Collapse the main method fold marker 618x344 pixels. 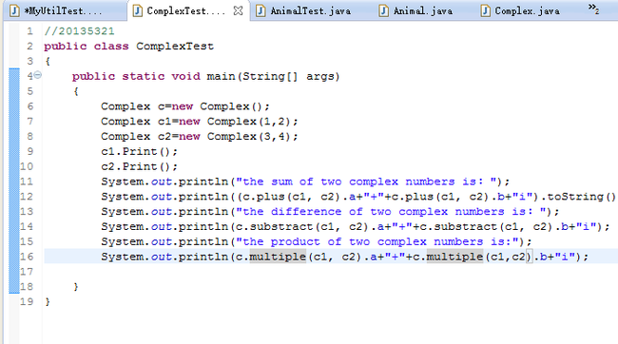pyautogui.click(x=37, y=74)
